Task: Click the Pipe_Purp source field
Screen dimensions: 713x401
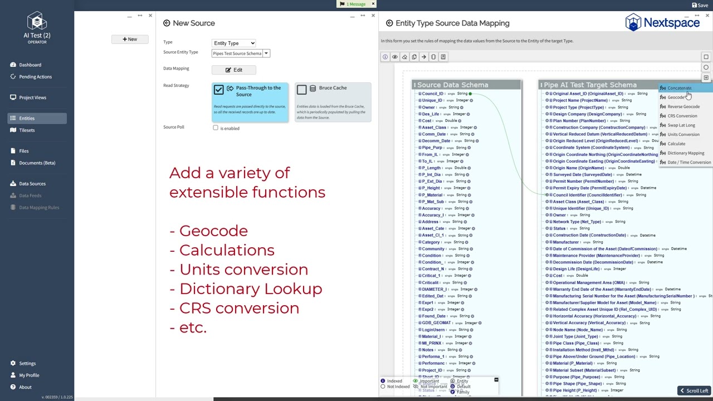Action: [x=432, y=148]
